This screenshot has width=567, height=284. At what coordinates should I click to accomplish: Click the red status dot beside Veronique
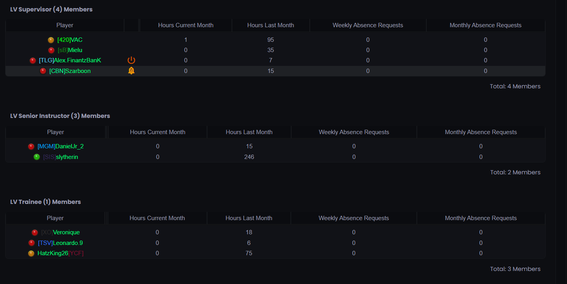pyautogui.click(x=35, y=232)
